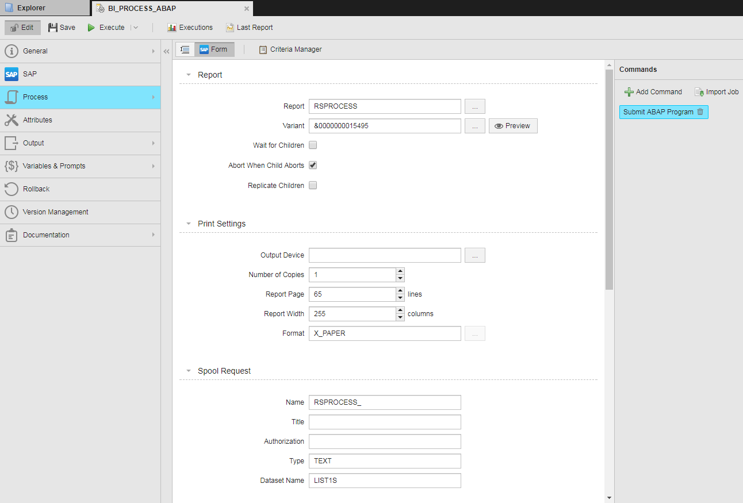Switch to the Explorer tab
The width and height of the screenshot is (743, 503).
click(x=45, y=8)
